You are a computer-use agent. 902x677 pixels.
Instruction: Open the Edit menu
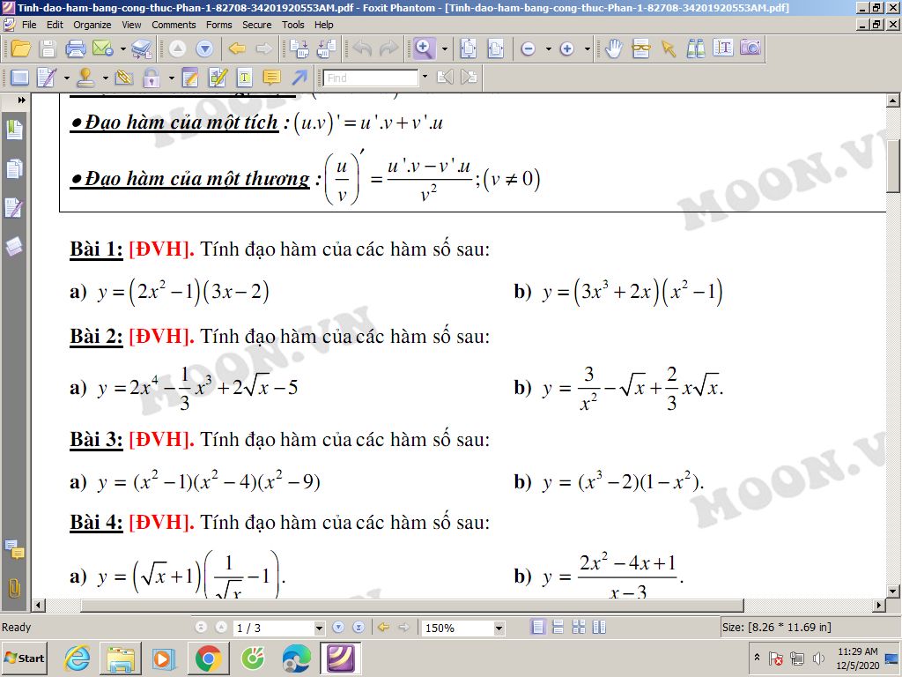tap(55, 25)
